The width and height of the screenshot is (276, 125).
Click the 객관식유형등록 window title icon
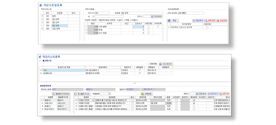coord(41,5)
